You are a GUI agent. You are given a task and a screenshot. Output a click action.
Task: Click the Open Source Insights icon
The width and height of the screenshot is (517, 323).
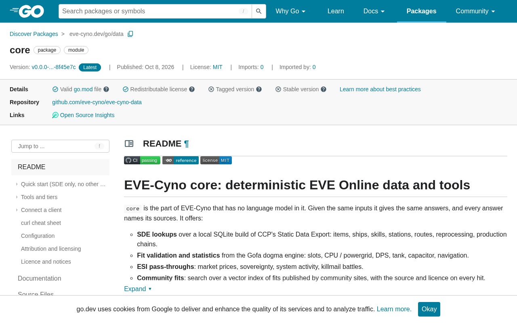click(x=55, y=115)
